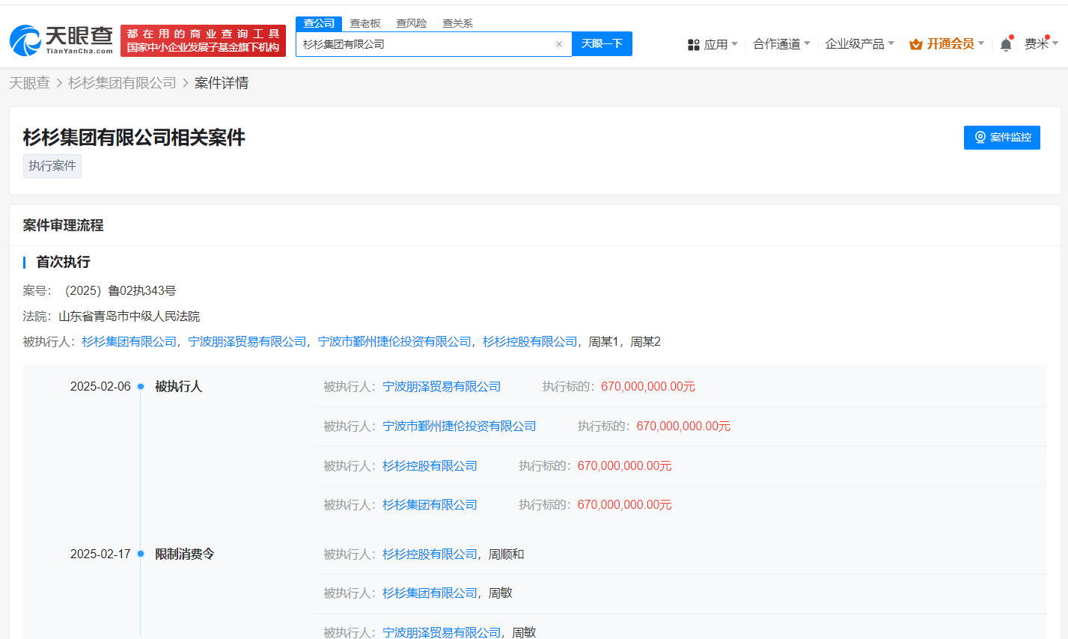The height and width of the screenshot is (639, 1068).
Task: Open 宁波朋泽贸易有限公司 in the 2025-02-06 entry
Action: (x=442, y=387)
